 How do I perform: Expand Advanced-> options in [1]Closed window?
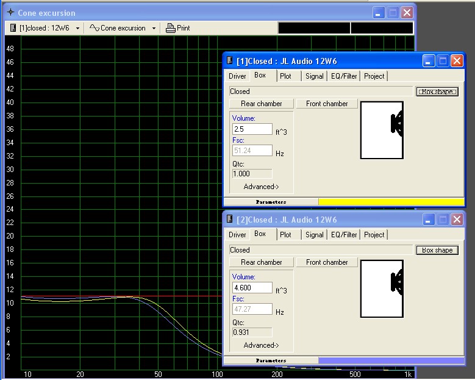click(261, 187)
